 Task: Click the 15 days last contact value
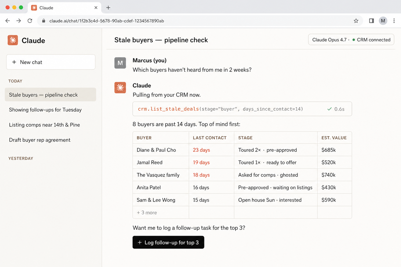(201, 200)
